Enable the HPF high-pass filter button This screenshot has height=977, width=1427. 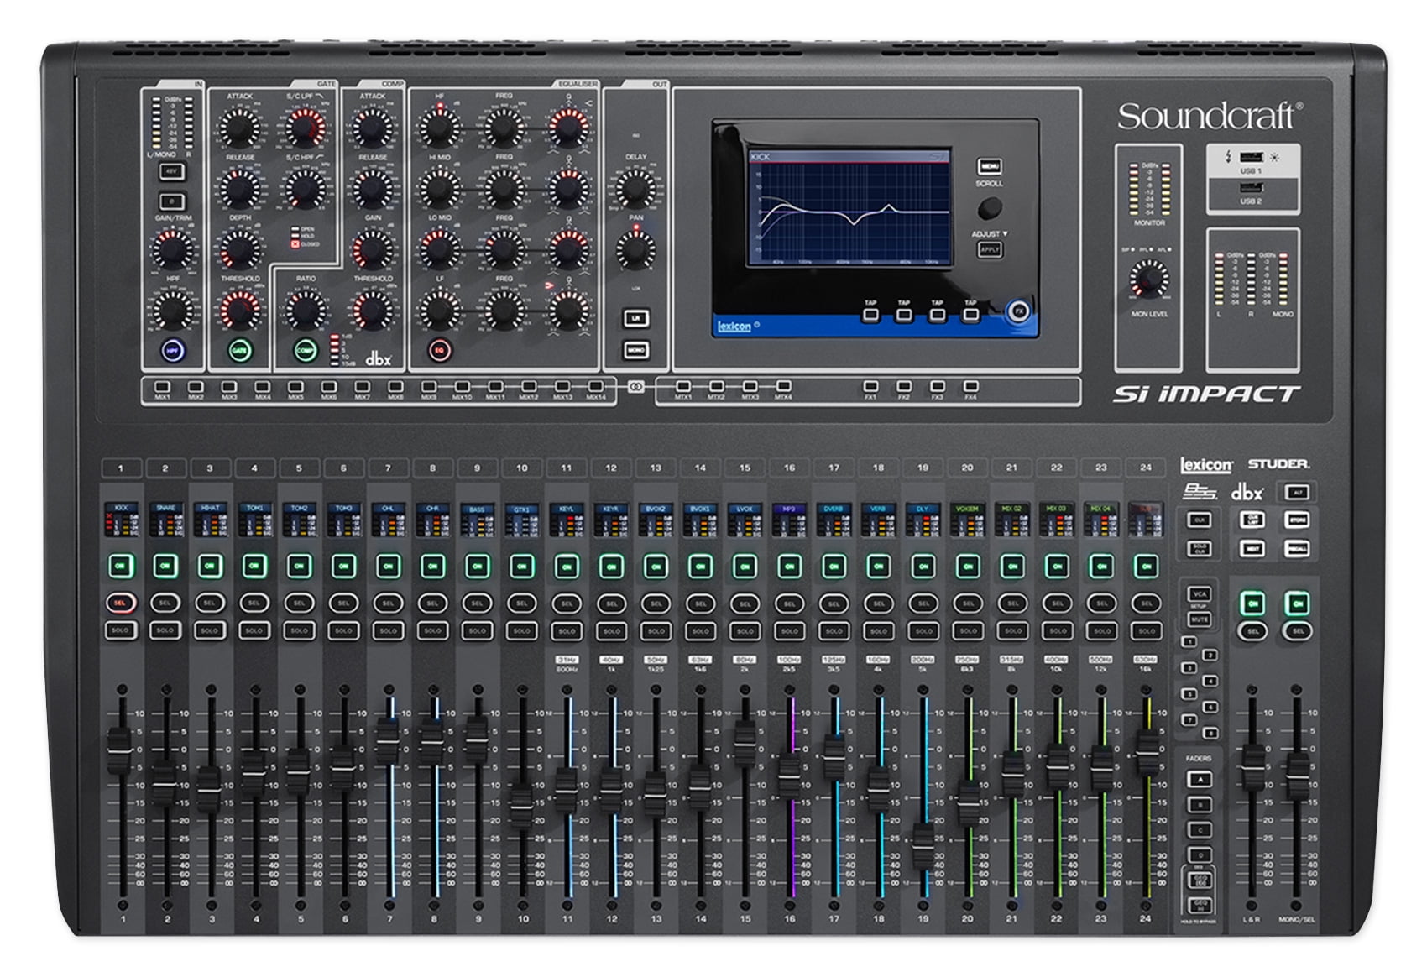point(175,351)
